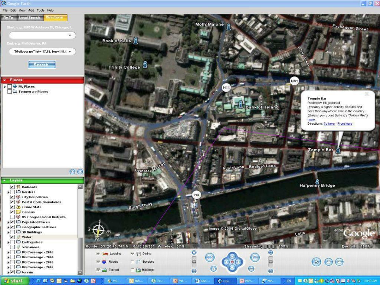Click right round button under Places panel
Image resolution: width=380 pixels, height=285 pixels.
point(80,171)
